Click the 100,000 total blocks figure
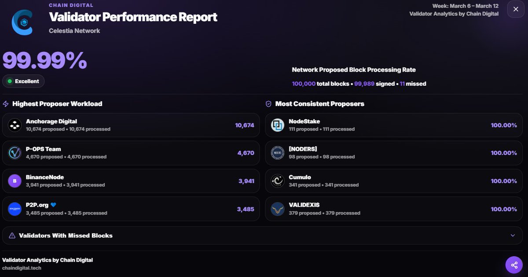 coord(304,84)
